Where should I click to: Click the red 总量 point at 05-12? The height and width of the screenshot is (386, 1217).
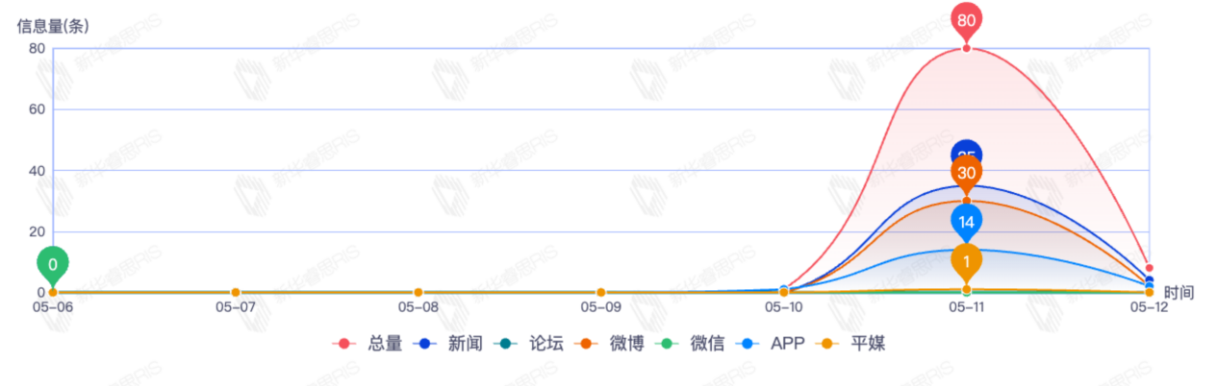(1150, 269)
